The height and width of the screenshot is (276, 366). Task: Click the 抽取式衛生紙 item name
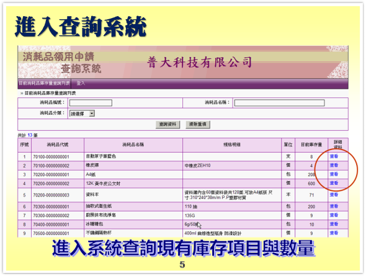tap(99, 207)
